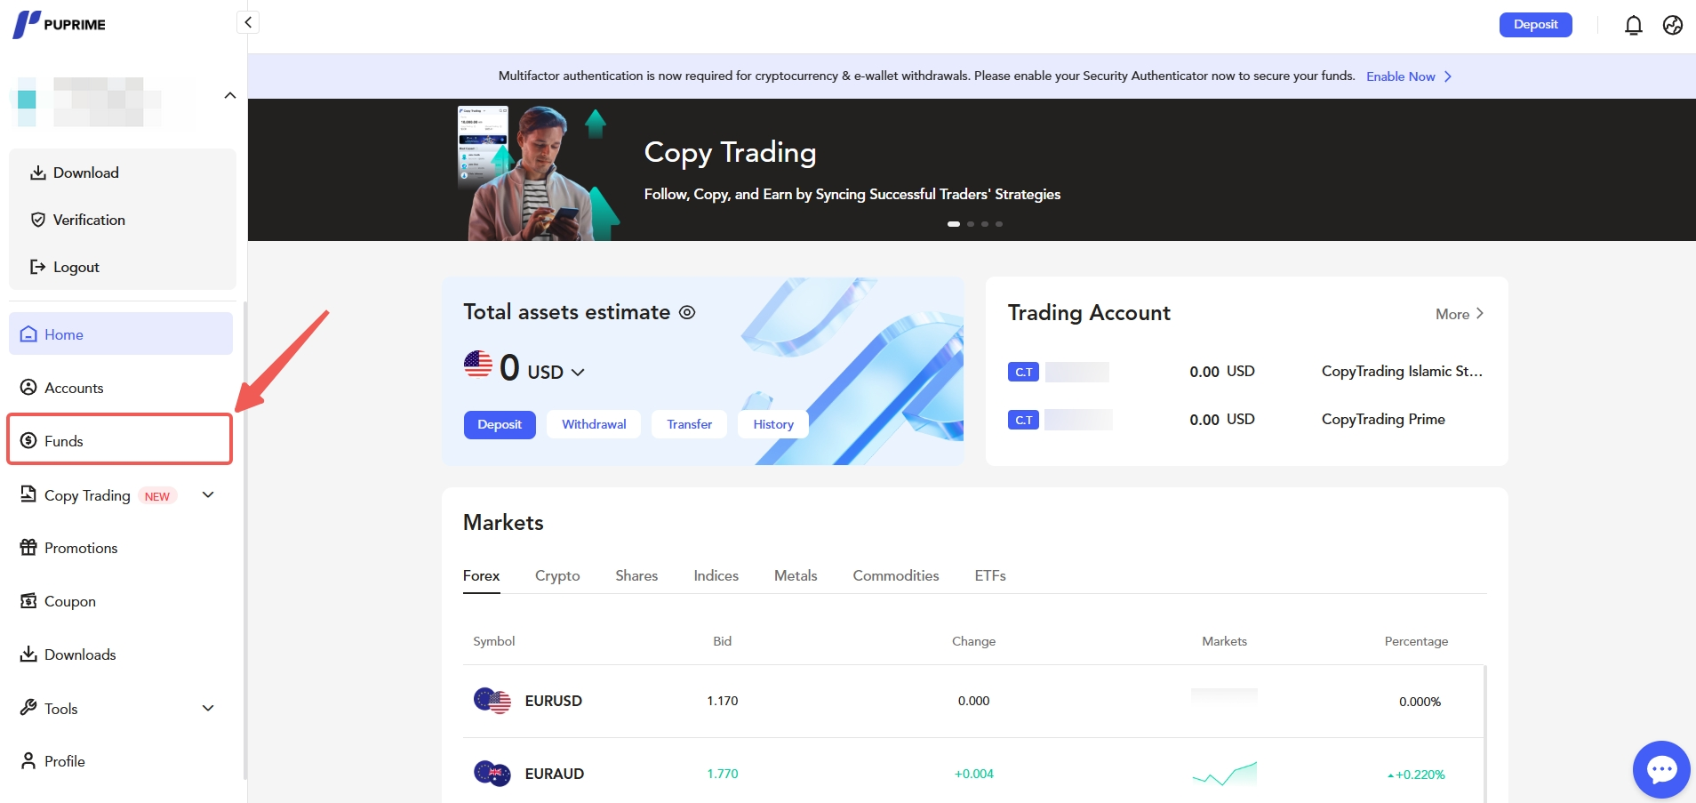The image size is (1696, 803).
Task: Expand the Copy Trading submenu
Action: click(208, 494)
